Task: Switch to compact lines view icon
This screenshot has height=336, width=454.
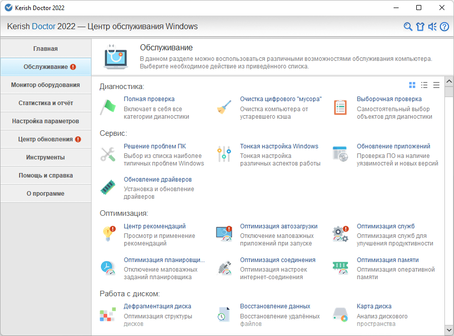Action: click(x=436, y=85)
